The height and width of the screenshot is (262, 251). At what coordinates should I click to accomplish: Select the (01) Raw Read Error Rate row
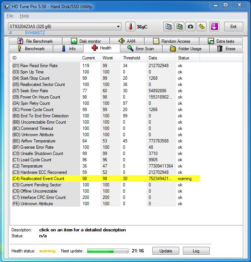click(106, 66)
